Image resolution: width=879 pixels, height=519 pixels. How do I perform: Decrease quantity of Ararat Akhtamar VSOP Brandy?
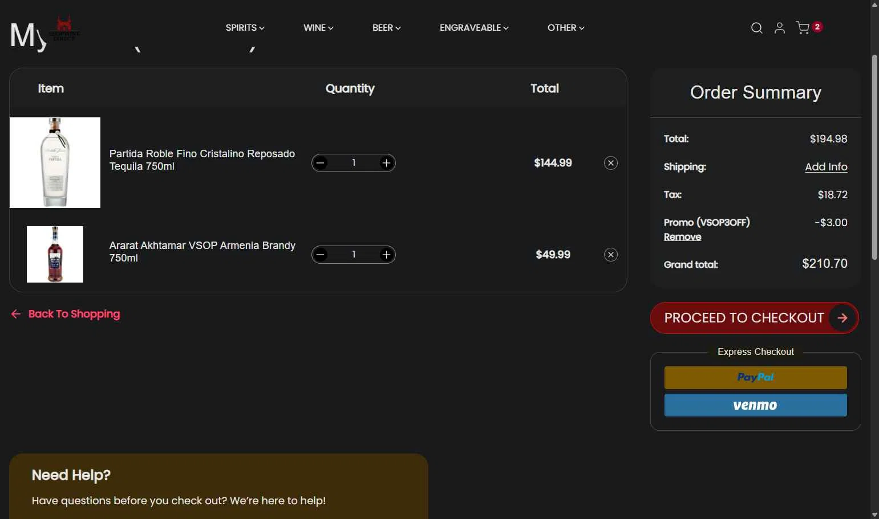coord(321,255)
